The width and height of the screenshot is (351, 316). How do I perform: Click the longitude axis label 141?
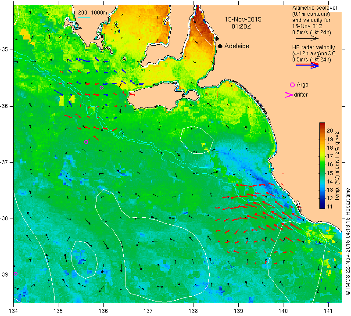click(328, 311)
